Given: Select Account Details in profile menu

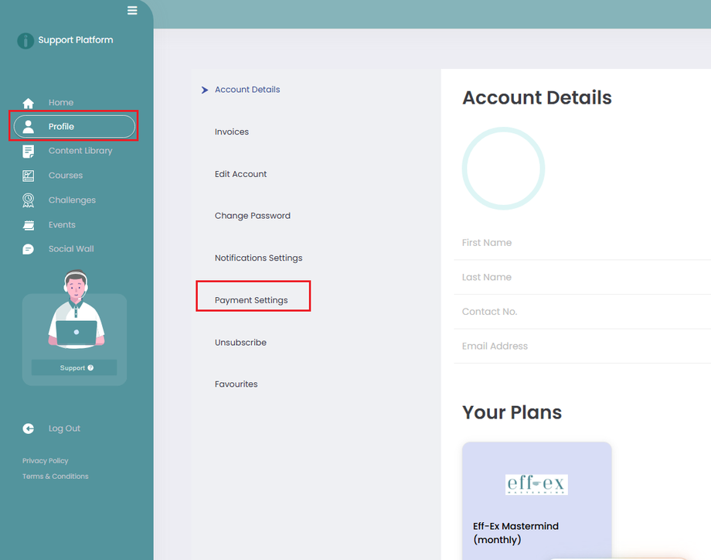Looking at the screenshot, I should 247,90.
